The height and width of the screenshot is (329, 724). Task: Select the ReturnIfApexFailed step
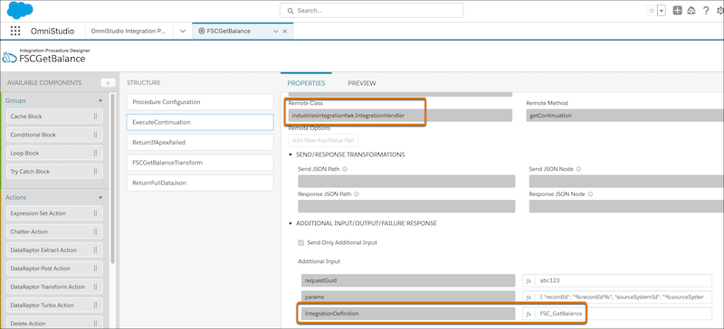point(200,143)
